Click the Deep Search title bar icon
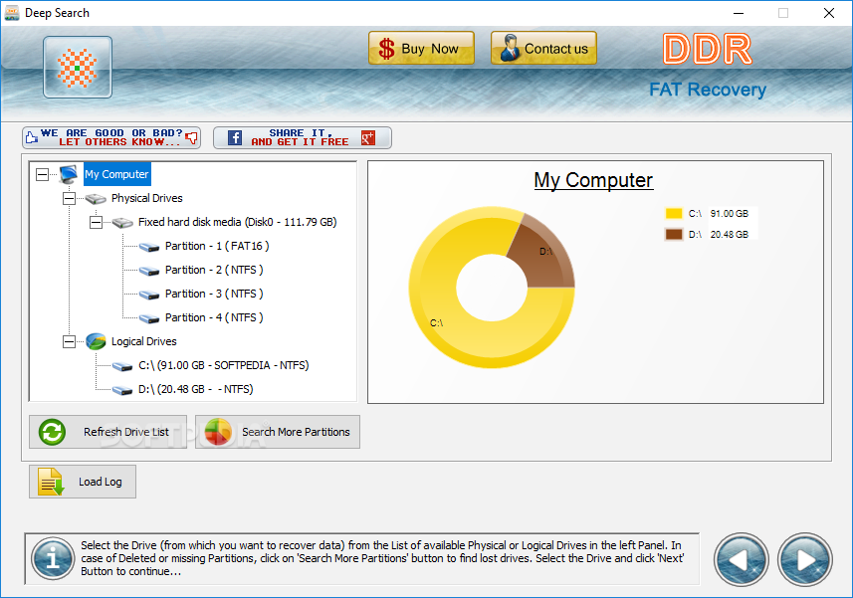 click(11, 13)
